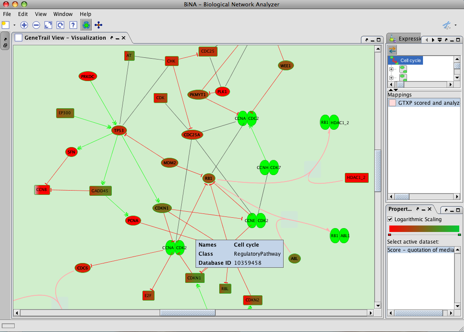Image resolution: width=464 pixels, height=332 pixels.
Task: Click the refresh view circular arrow icon
Action: (x=60, y=25)
